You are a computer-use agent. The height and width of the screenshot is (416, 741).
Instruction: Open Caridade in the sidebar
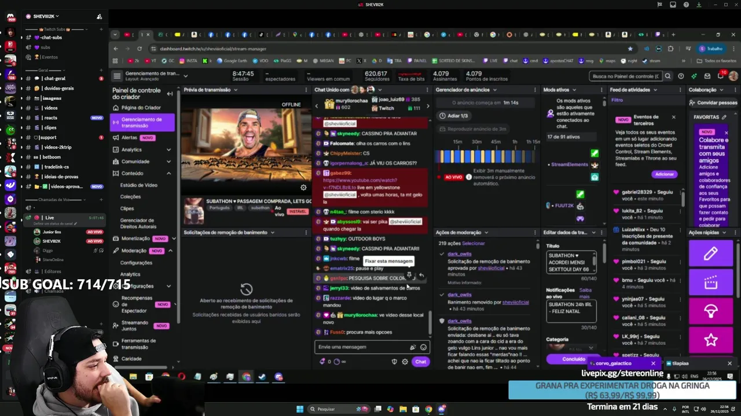click(131, 359)
